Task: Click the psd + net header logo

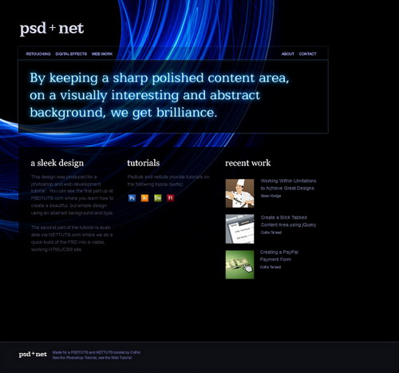Action: 52,29
